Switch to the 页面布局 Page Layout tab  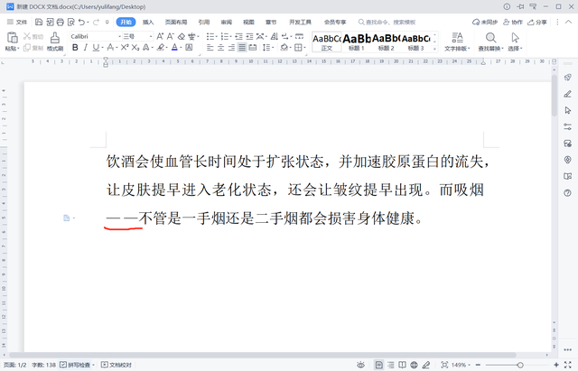[176, 22]
